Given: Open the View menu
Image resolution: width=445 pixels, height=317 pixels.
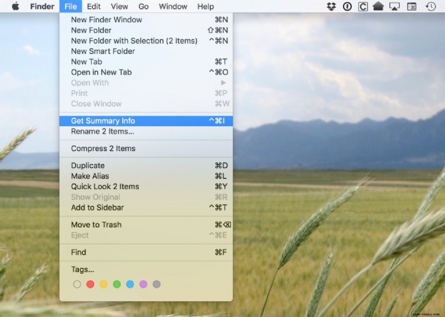Looking at the screenshot, I should pos(119,6).
